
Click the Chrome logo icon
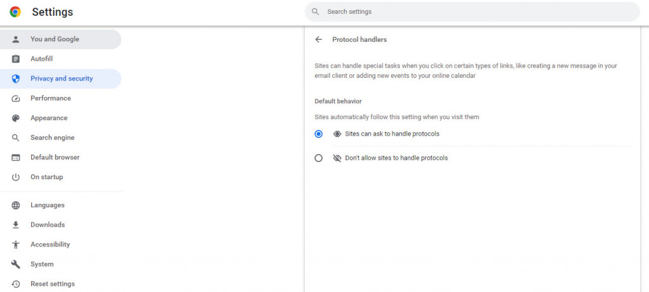15,12
